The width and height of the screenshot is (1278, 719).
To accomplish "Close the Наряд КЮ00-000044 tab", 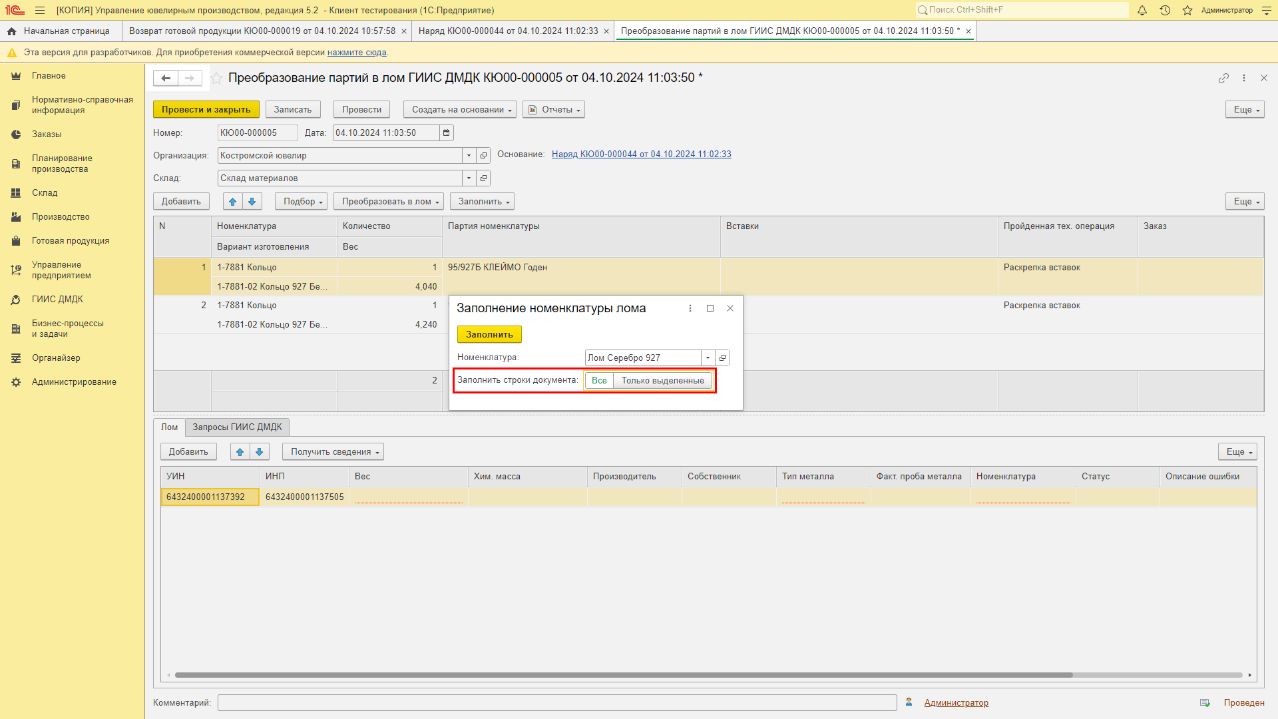I will (606, 31).
